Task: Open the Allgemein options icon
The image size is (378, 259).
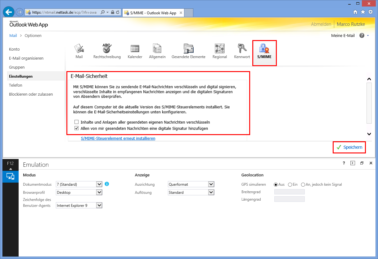Action: pyautogui.click(x=157, y=51)
